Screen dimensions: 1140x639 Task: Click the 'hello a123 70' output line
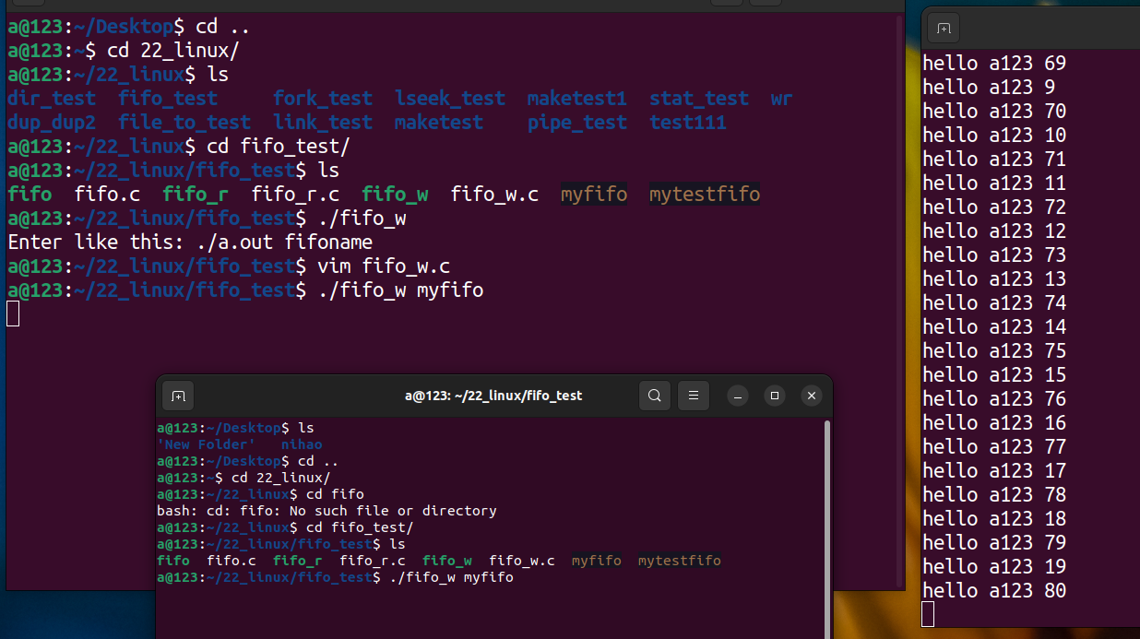pyautogui.click(x=994, y=112)
